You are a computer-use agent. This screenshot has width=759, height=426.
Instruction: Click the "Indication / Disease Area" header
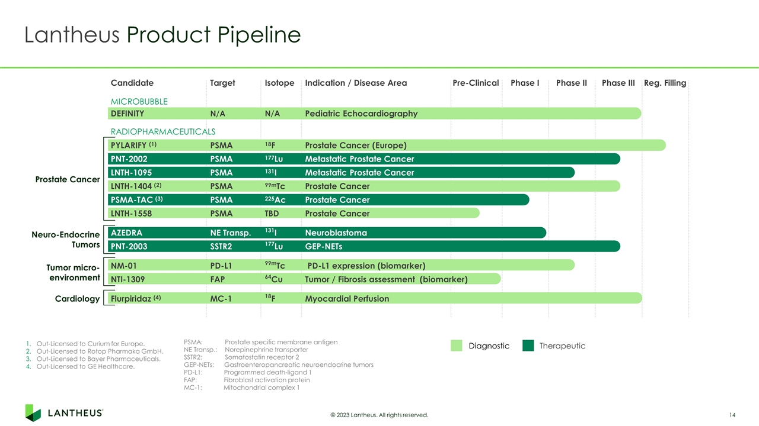tap(356, 83)
